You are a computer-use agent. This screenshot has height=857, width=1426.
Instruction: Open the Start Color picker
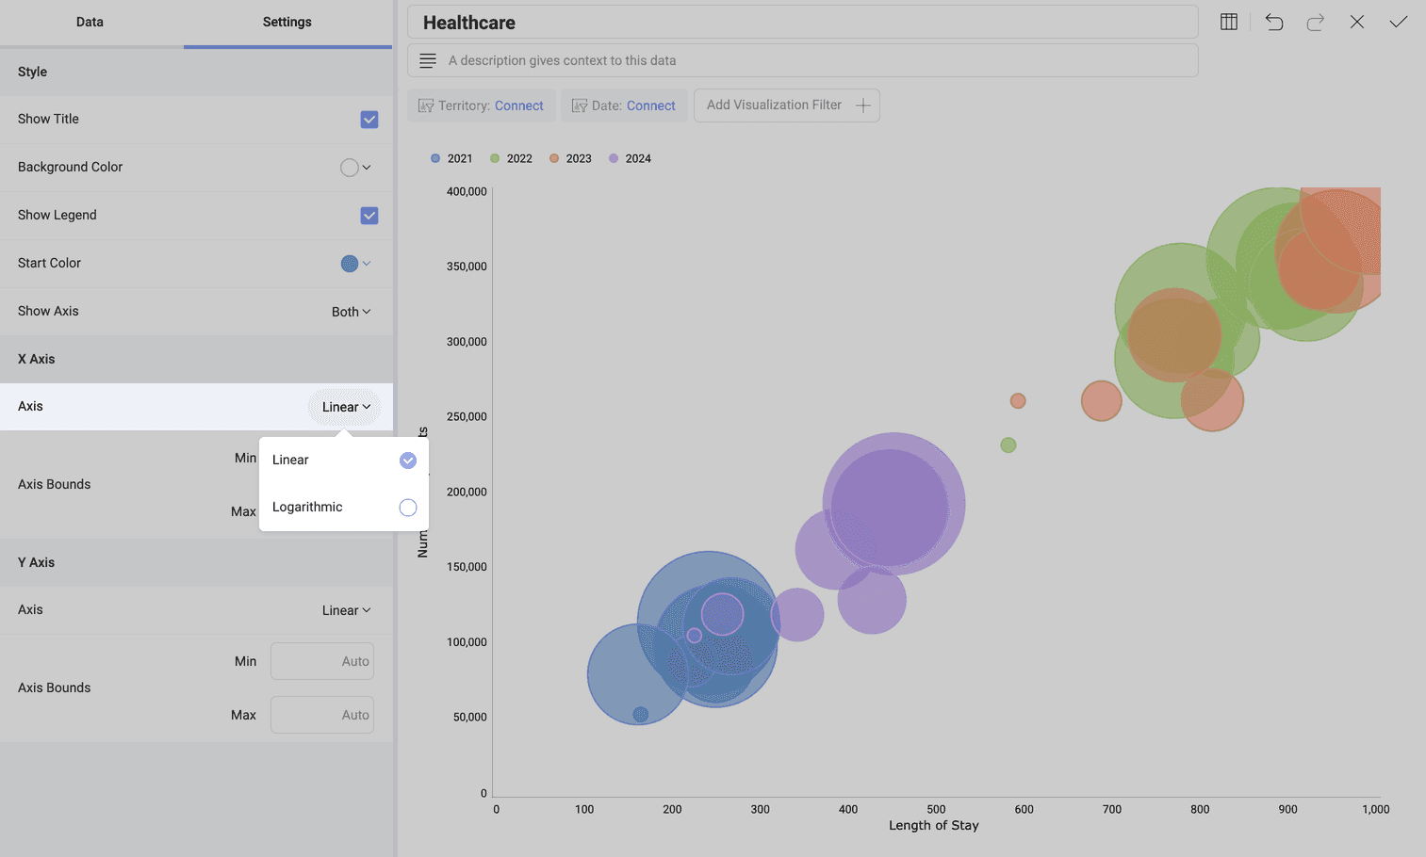point(355,264)
